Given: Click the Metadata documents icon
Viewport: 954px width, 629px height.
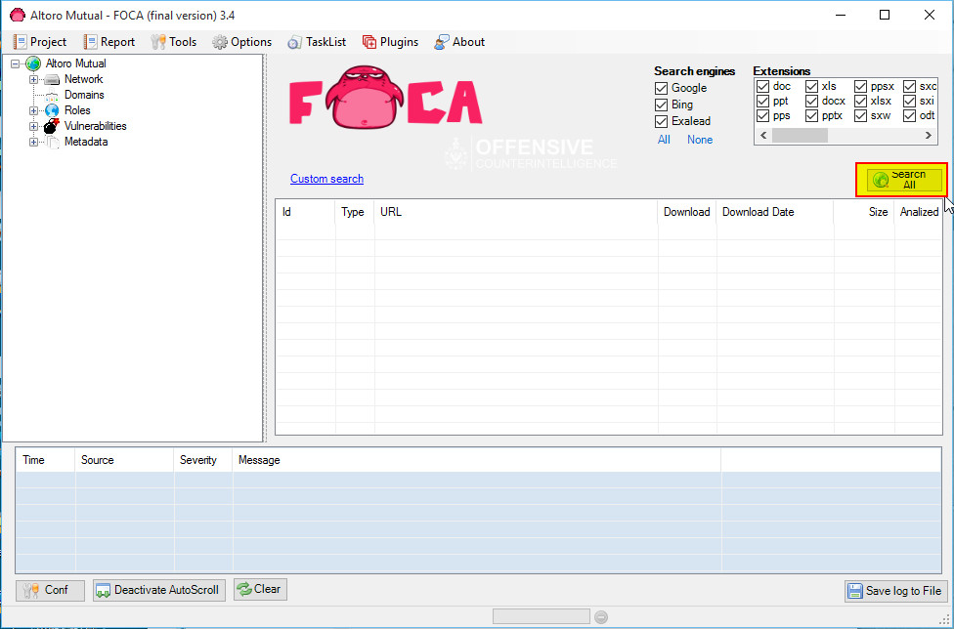Looking at the screenshot, I should click(x=53, y=143).
